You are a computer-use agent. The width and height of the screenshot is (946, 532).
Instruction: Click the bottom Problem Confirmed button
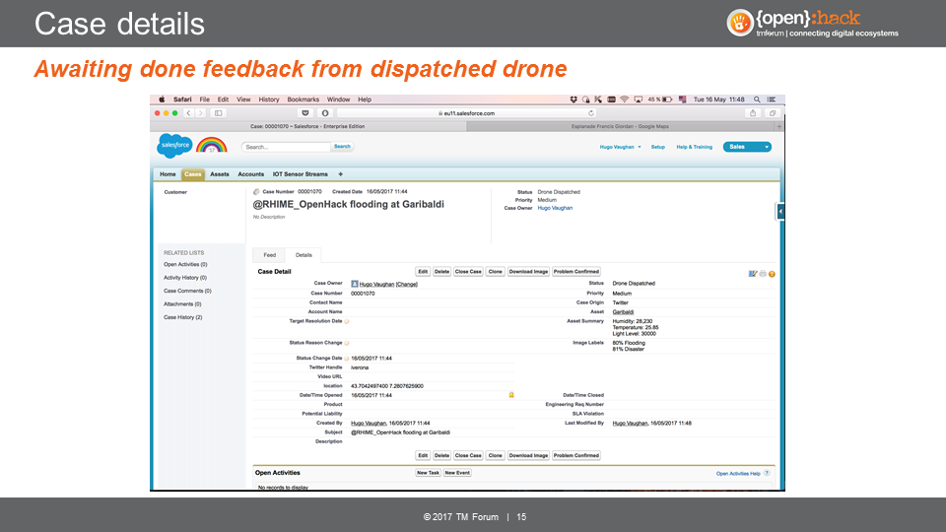point(576,455)
